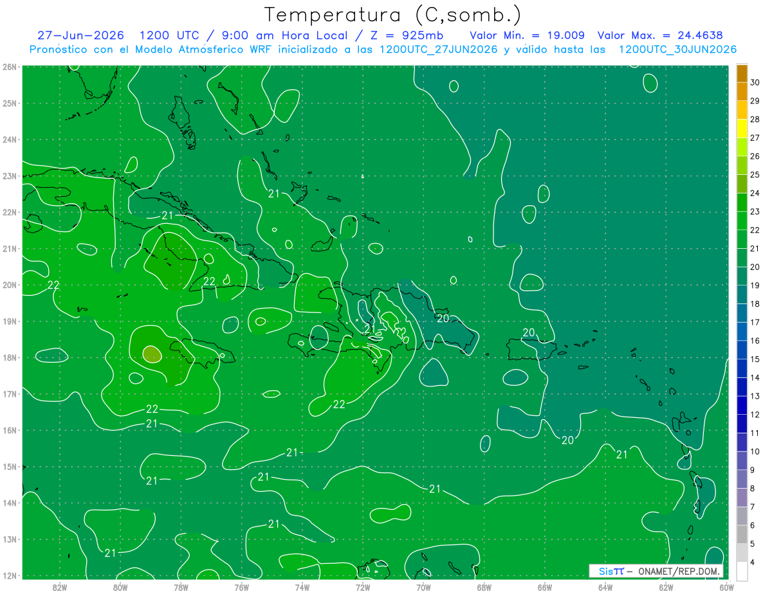This screenshot has width=772, height=596.
Task: Click the '66W' longitude axis label
Action: pos(544,587)
